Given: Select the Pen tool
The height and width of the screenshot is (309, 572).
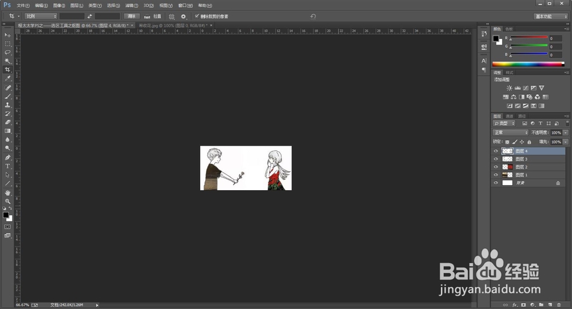Looking at the screenshot, I should [x=7, y=158].
